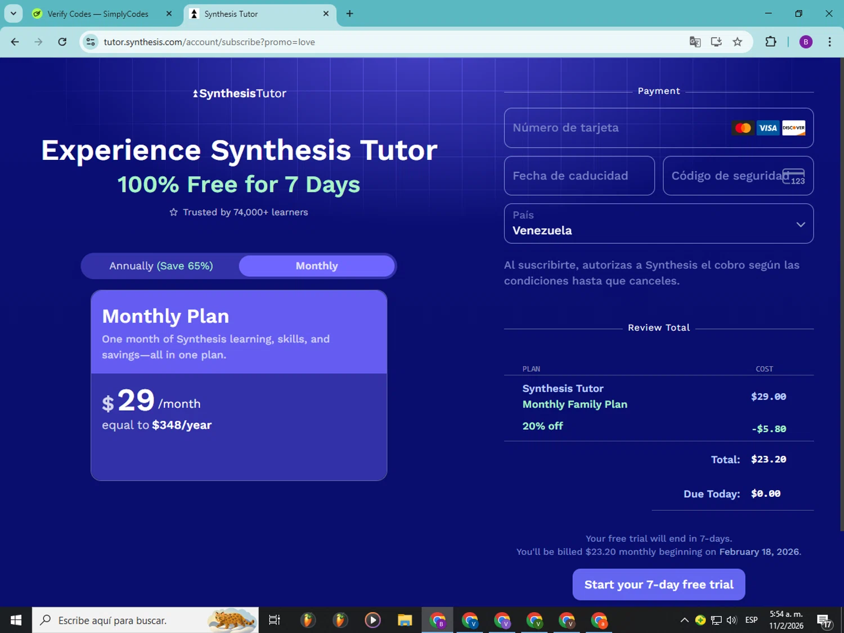Click the install app icon in address bar
Screen dimensions: 844x633
point(716,42)
